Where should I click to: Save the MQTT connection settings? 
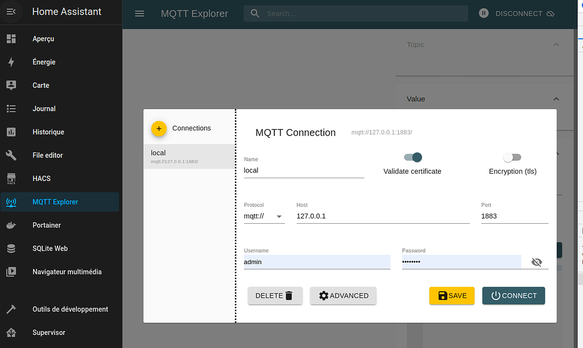(451, 295)
